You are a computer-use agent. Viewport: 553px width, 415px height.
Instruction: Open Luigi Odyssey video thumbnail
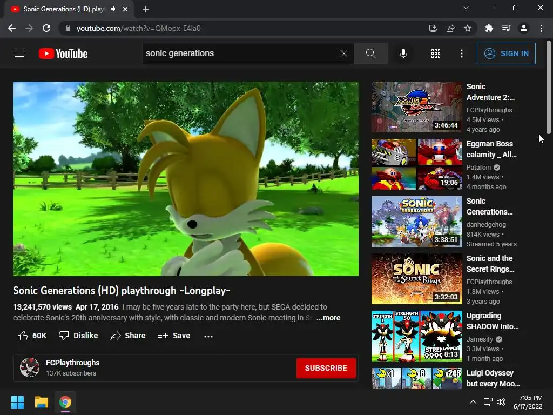coord(416,378)
